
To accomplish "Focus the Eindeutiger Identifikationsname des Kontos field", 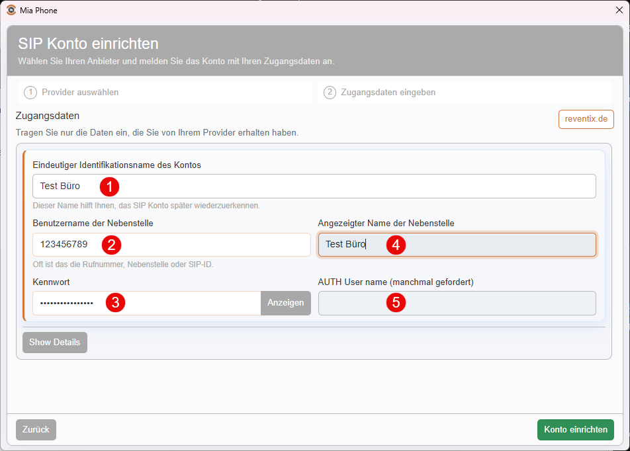I will [314, 186].
